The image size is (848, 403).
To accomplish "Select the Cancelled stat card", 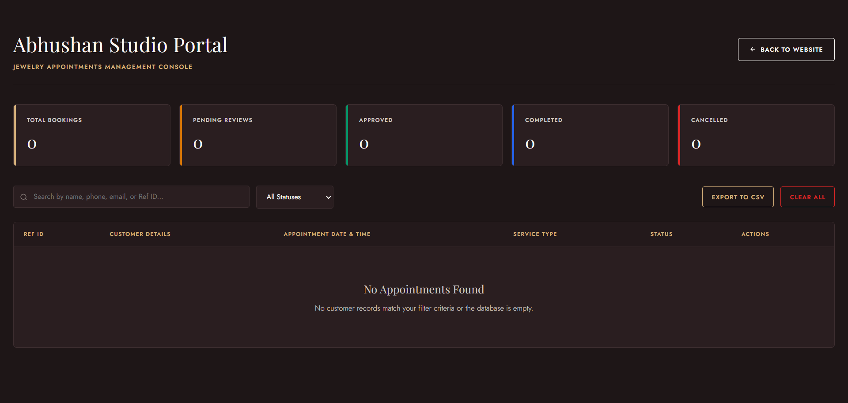I will pyautogui.click(x=756, y=135).
